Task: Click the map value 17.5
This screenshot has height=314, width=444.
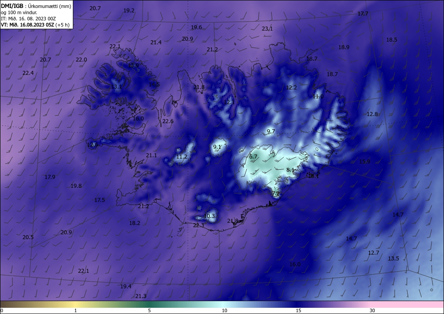Action: click(x=99, y=200)
